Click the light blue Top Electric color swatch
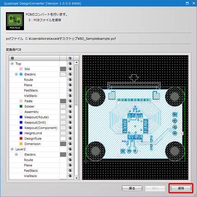Image resolution: width=197 pixels, height=197 pixels. click(21, 74)
